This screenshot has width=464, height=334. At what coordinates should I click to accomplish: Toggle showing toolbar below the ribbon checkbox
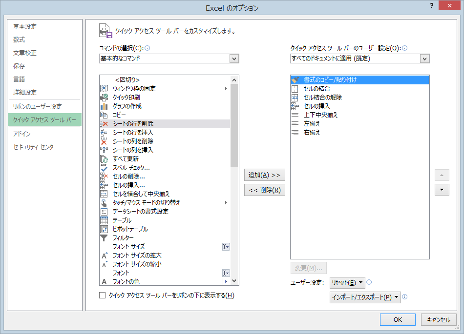(103, 295)
